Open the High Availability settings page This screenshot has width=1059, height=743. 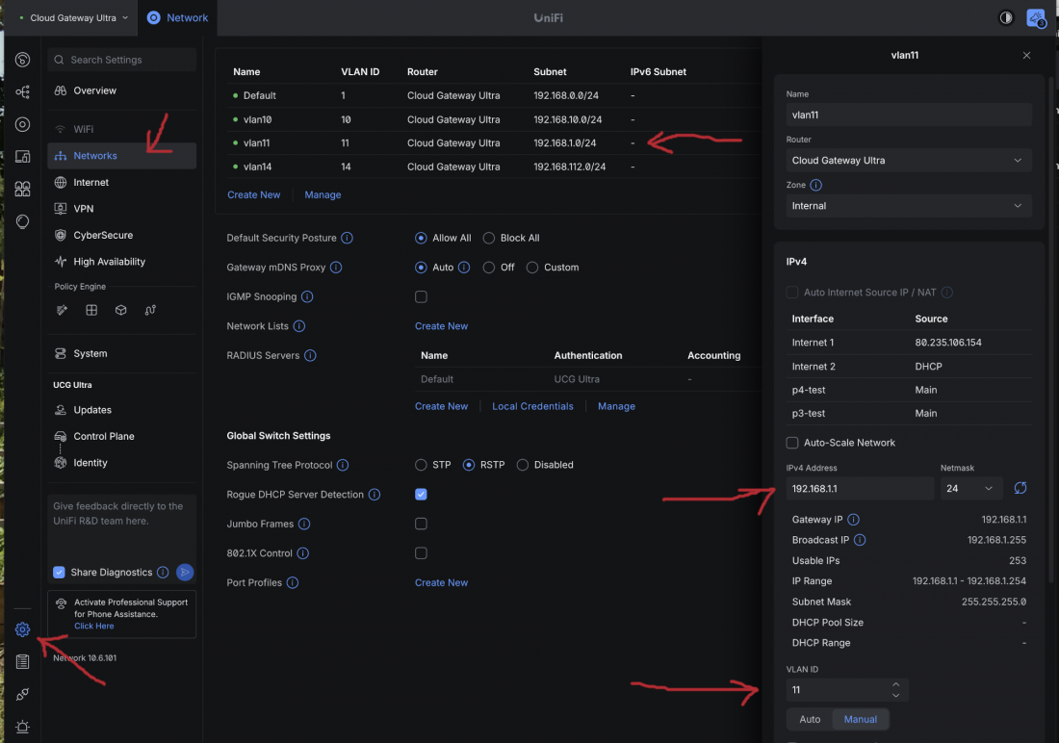121,262
